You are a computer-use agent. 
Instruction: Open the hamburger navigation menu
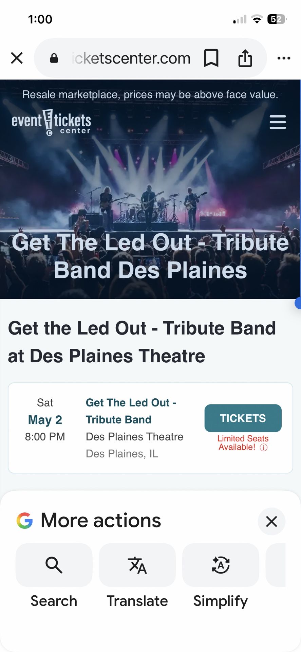click(x=278, y=122)
